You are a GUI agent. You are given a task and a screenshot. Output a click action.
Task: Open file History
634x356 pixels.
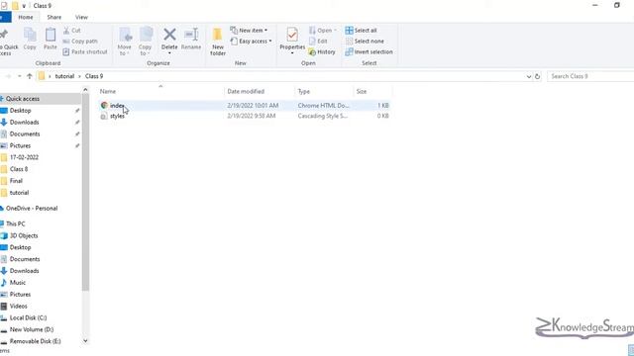(322, 51)
